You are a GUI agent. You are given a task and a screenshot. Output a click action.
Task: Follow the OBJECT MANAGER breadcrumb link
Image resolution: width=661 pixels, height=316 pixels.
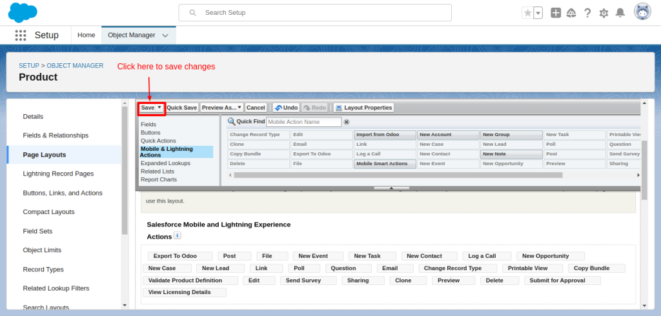click(x=75, y=66)
